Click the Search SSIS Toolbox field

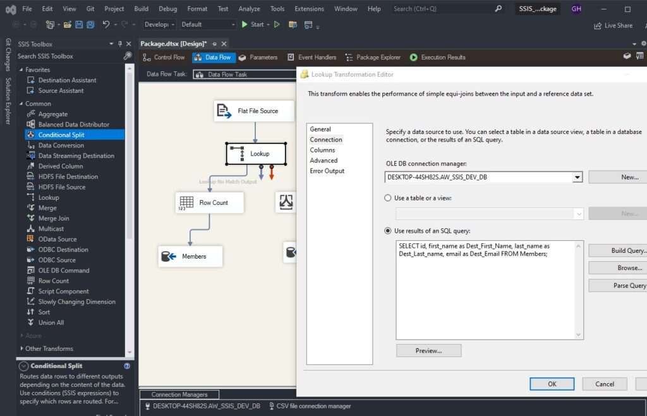point(63,56)
